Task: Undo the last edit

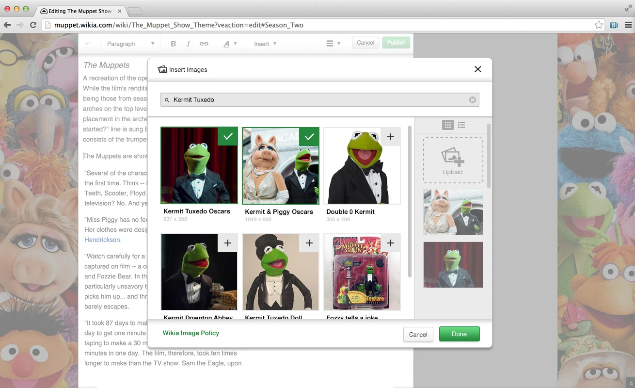Action: point(88,44)
